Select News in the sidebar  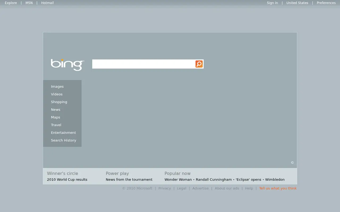[56, 109]
